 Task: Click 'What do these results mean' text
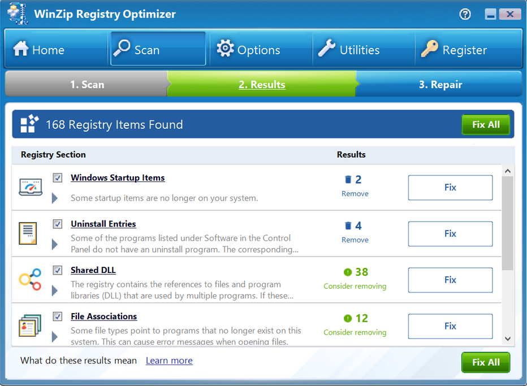coord(78,361)
